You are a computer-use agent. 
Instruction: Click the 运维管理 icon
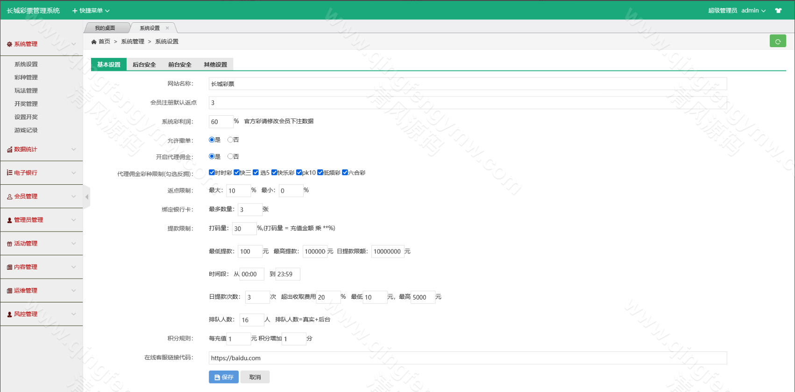point(9,291)
